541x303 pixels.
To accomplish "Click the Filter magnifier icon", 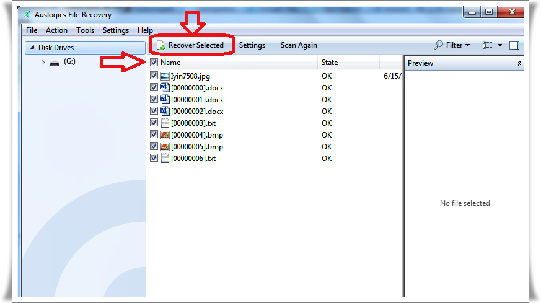I will click(x=438, y=45).
